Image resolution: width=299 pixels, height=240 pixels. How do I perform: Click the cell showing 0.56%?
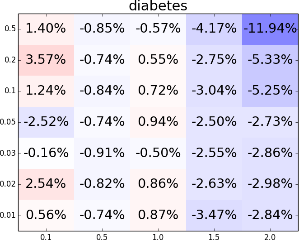46,215
